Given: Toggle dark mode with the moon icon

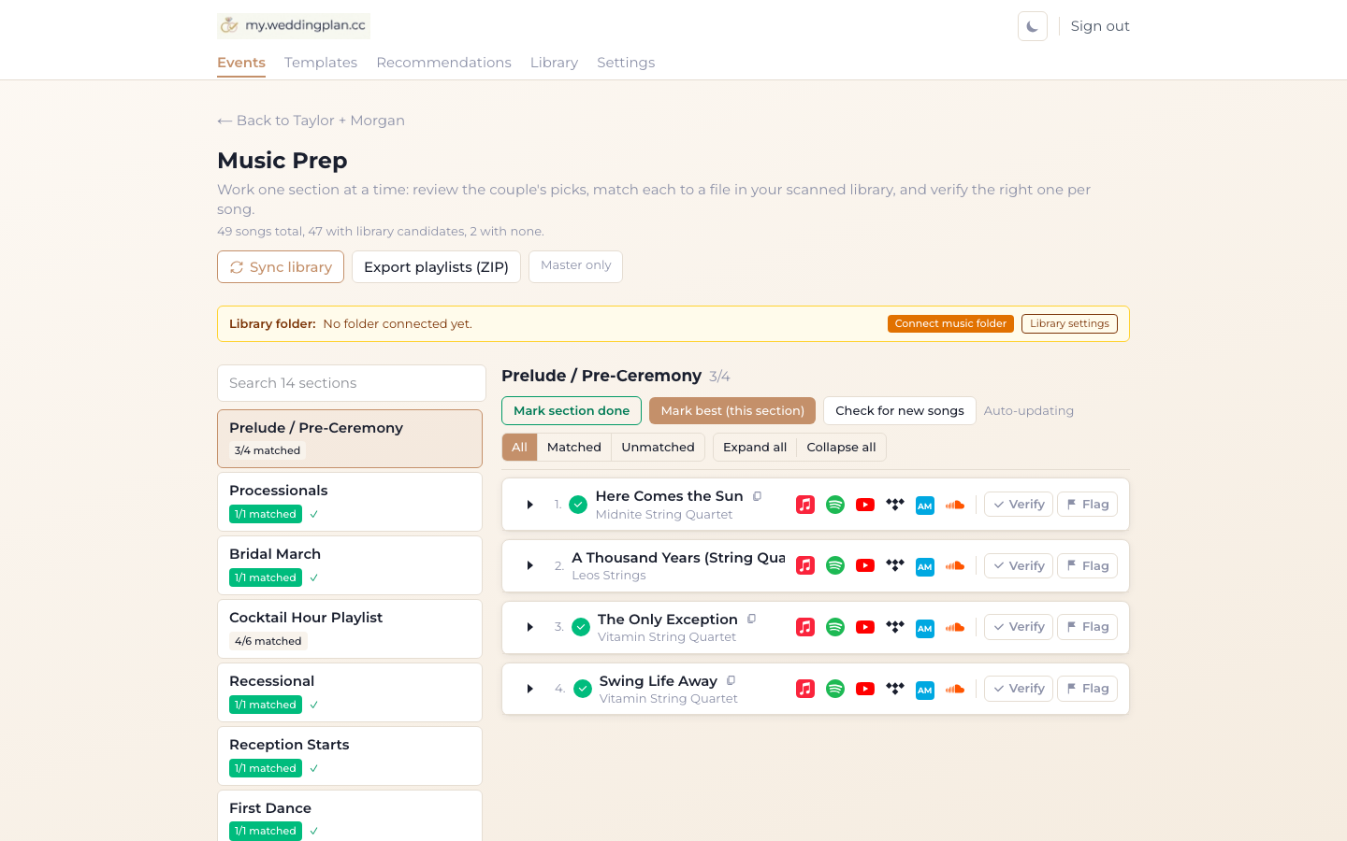Looking at the screenshot, I should (x=1033, y=26).
